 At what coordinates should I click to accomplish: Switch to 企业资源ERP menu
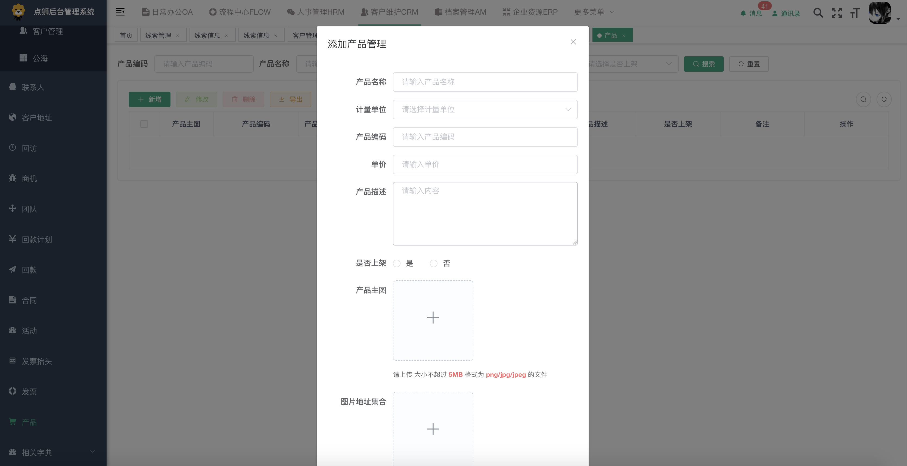point(530,12)
